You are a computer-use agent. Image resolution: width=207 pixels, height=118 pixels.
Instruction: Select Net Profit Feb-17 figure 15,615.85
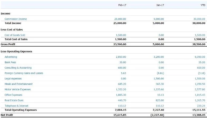tap(120, 115)
